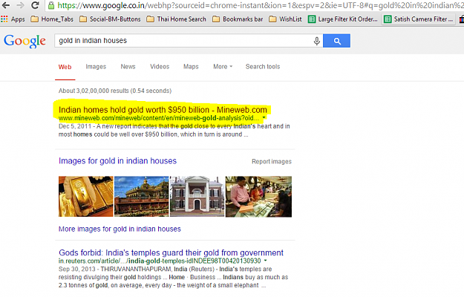Expand the More dropdown menu

[223, 67]
